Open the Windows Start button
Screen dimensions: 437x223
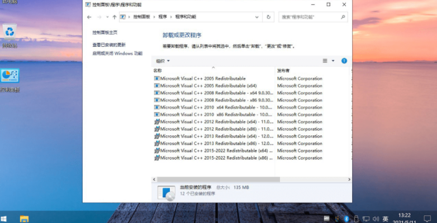coord(3,219)
